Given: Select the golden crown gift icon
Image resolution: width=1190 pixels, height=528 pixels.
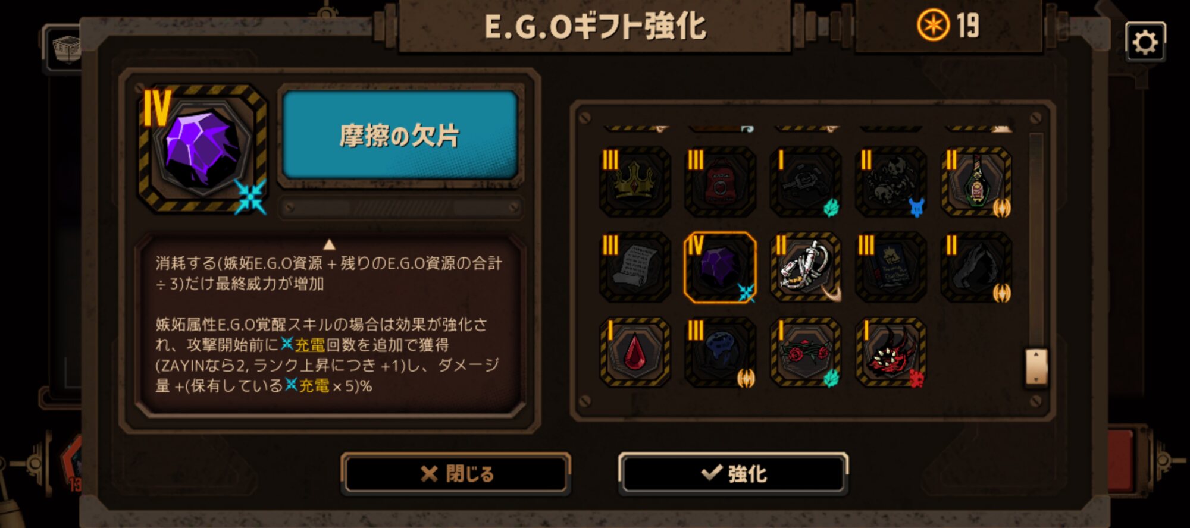Looking at the screenshot, I should point(635,181).
